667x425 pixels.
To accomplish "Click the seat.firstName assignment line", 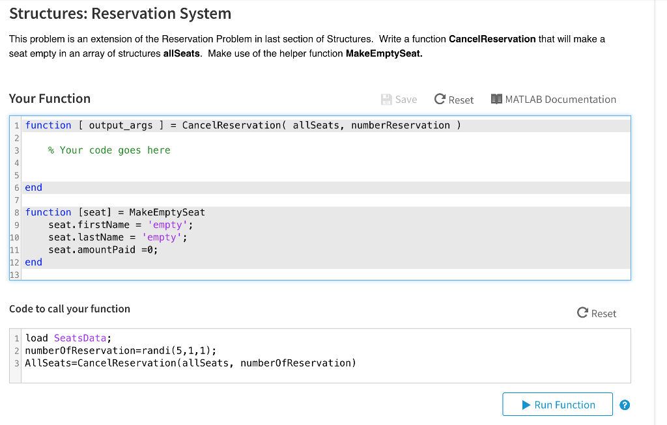I will [121, 225].
